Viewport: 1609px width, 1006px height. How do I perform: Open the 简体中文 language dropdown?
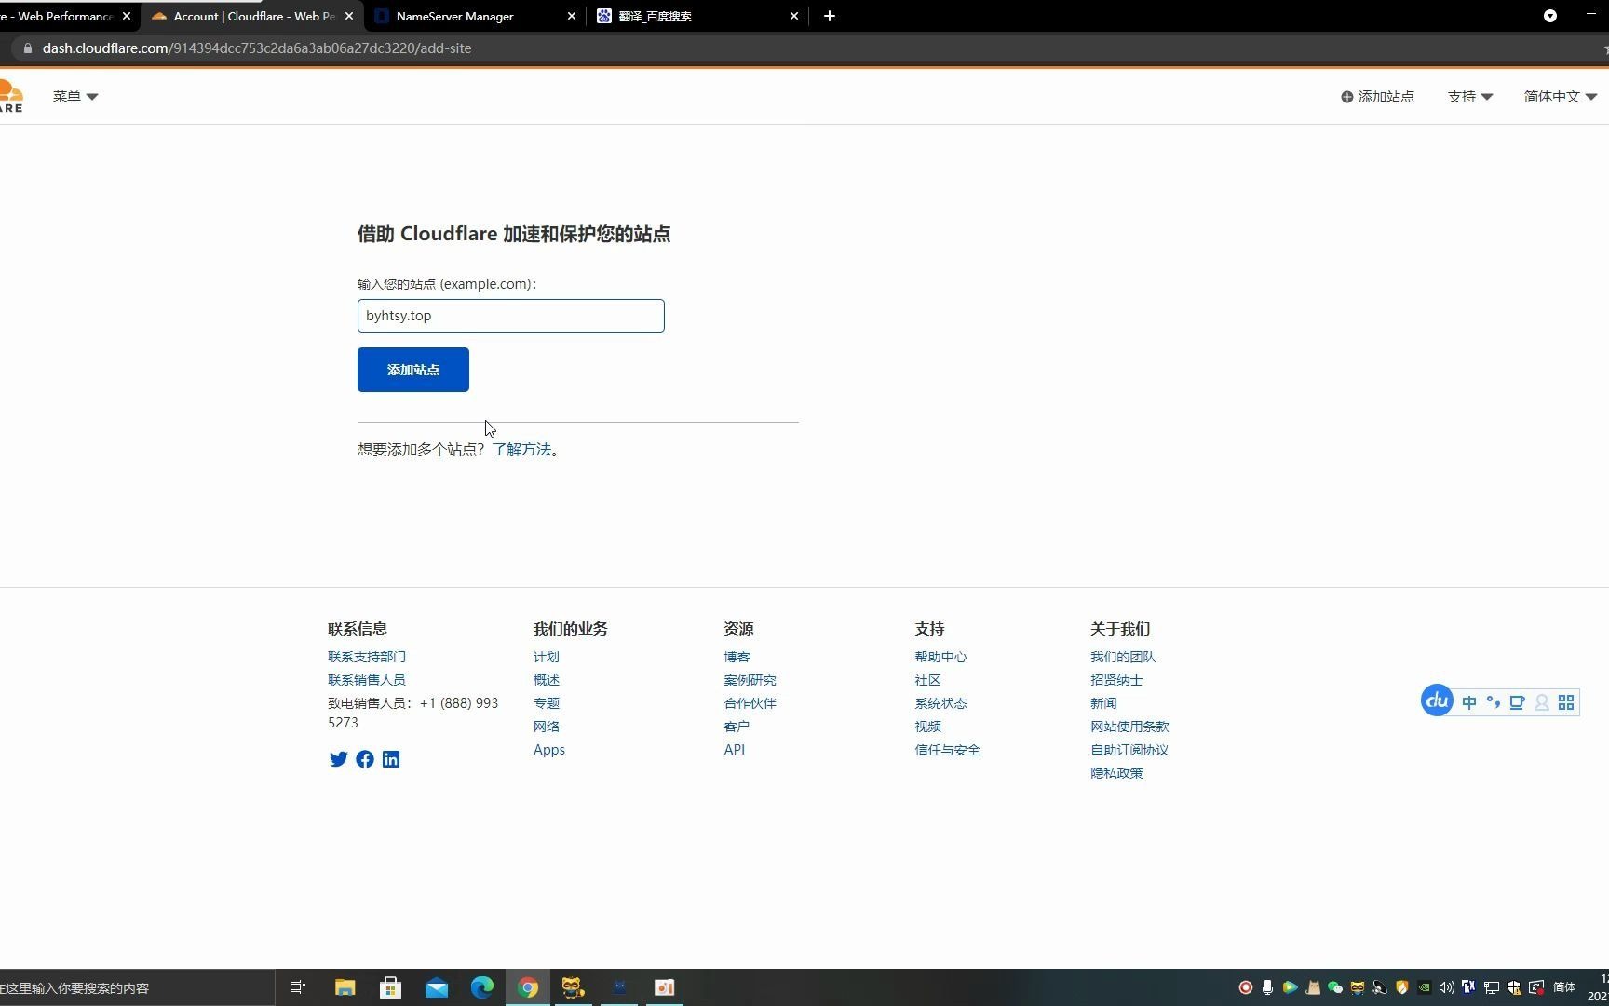click(x=1561, y=96)
